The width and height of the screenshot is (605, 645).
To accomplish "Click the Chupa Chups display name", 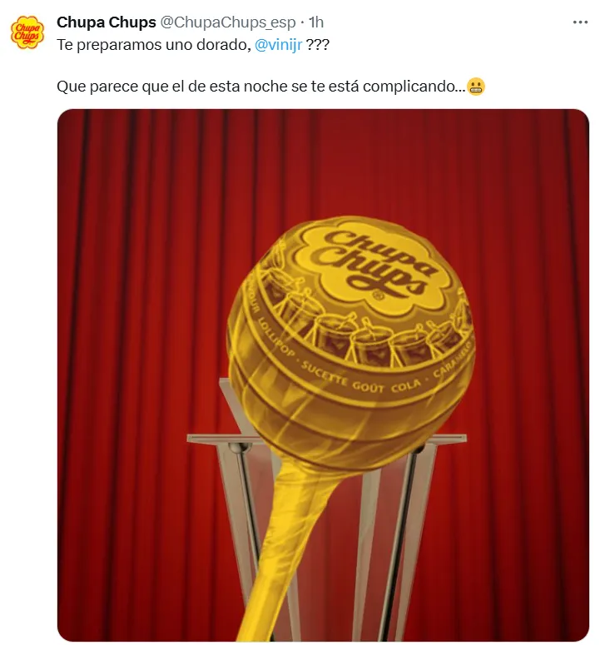I will tap(107, 22).
